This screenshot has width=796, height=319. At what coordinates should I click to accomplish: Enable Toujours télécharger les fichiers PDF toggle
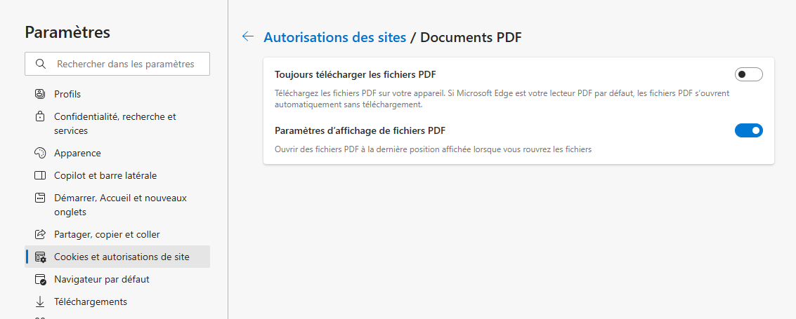click(x=748, y=74)
